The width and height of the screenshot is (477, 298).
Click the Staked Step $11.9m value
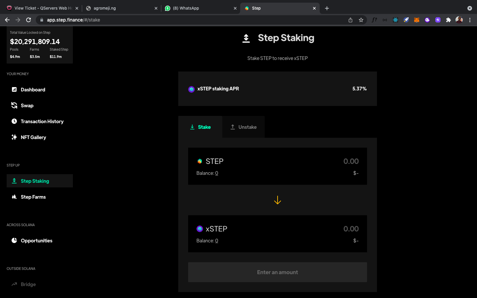point(56,57)
